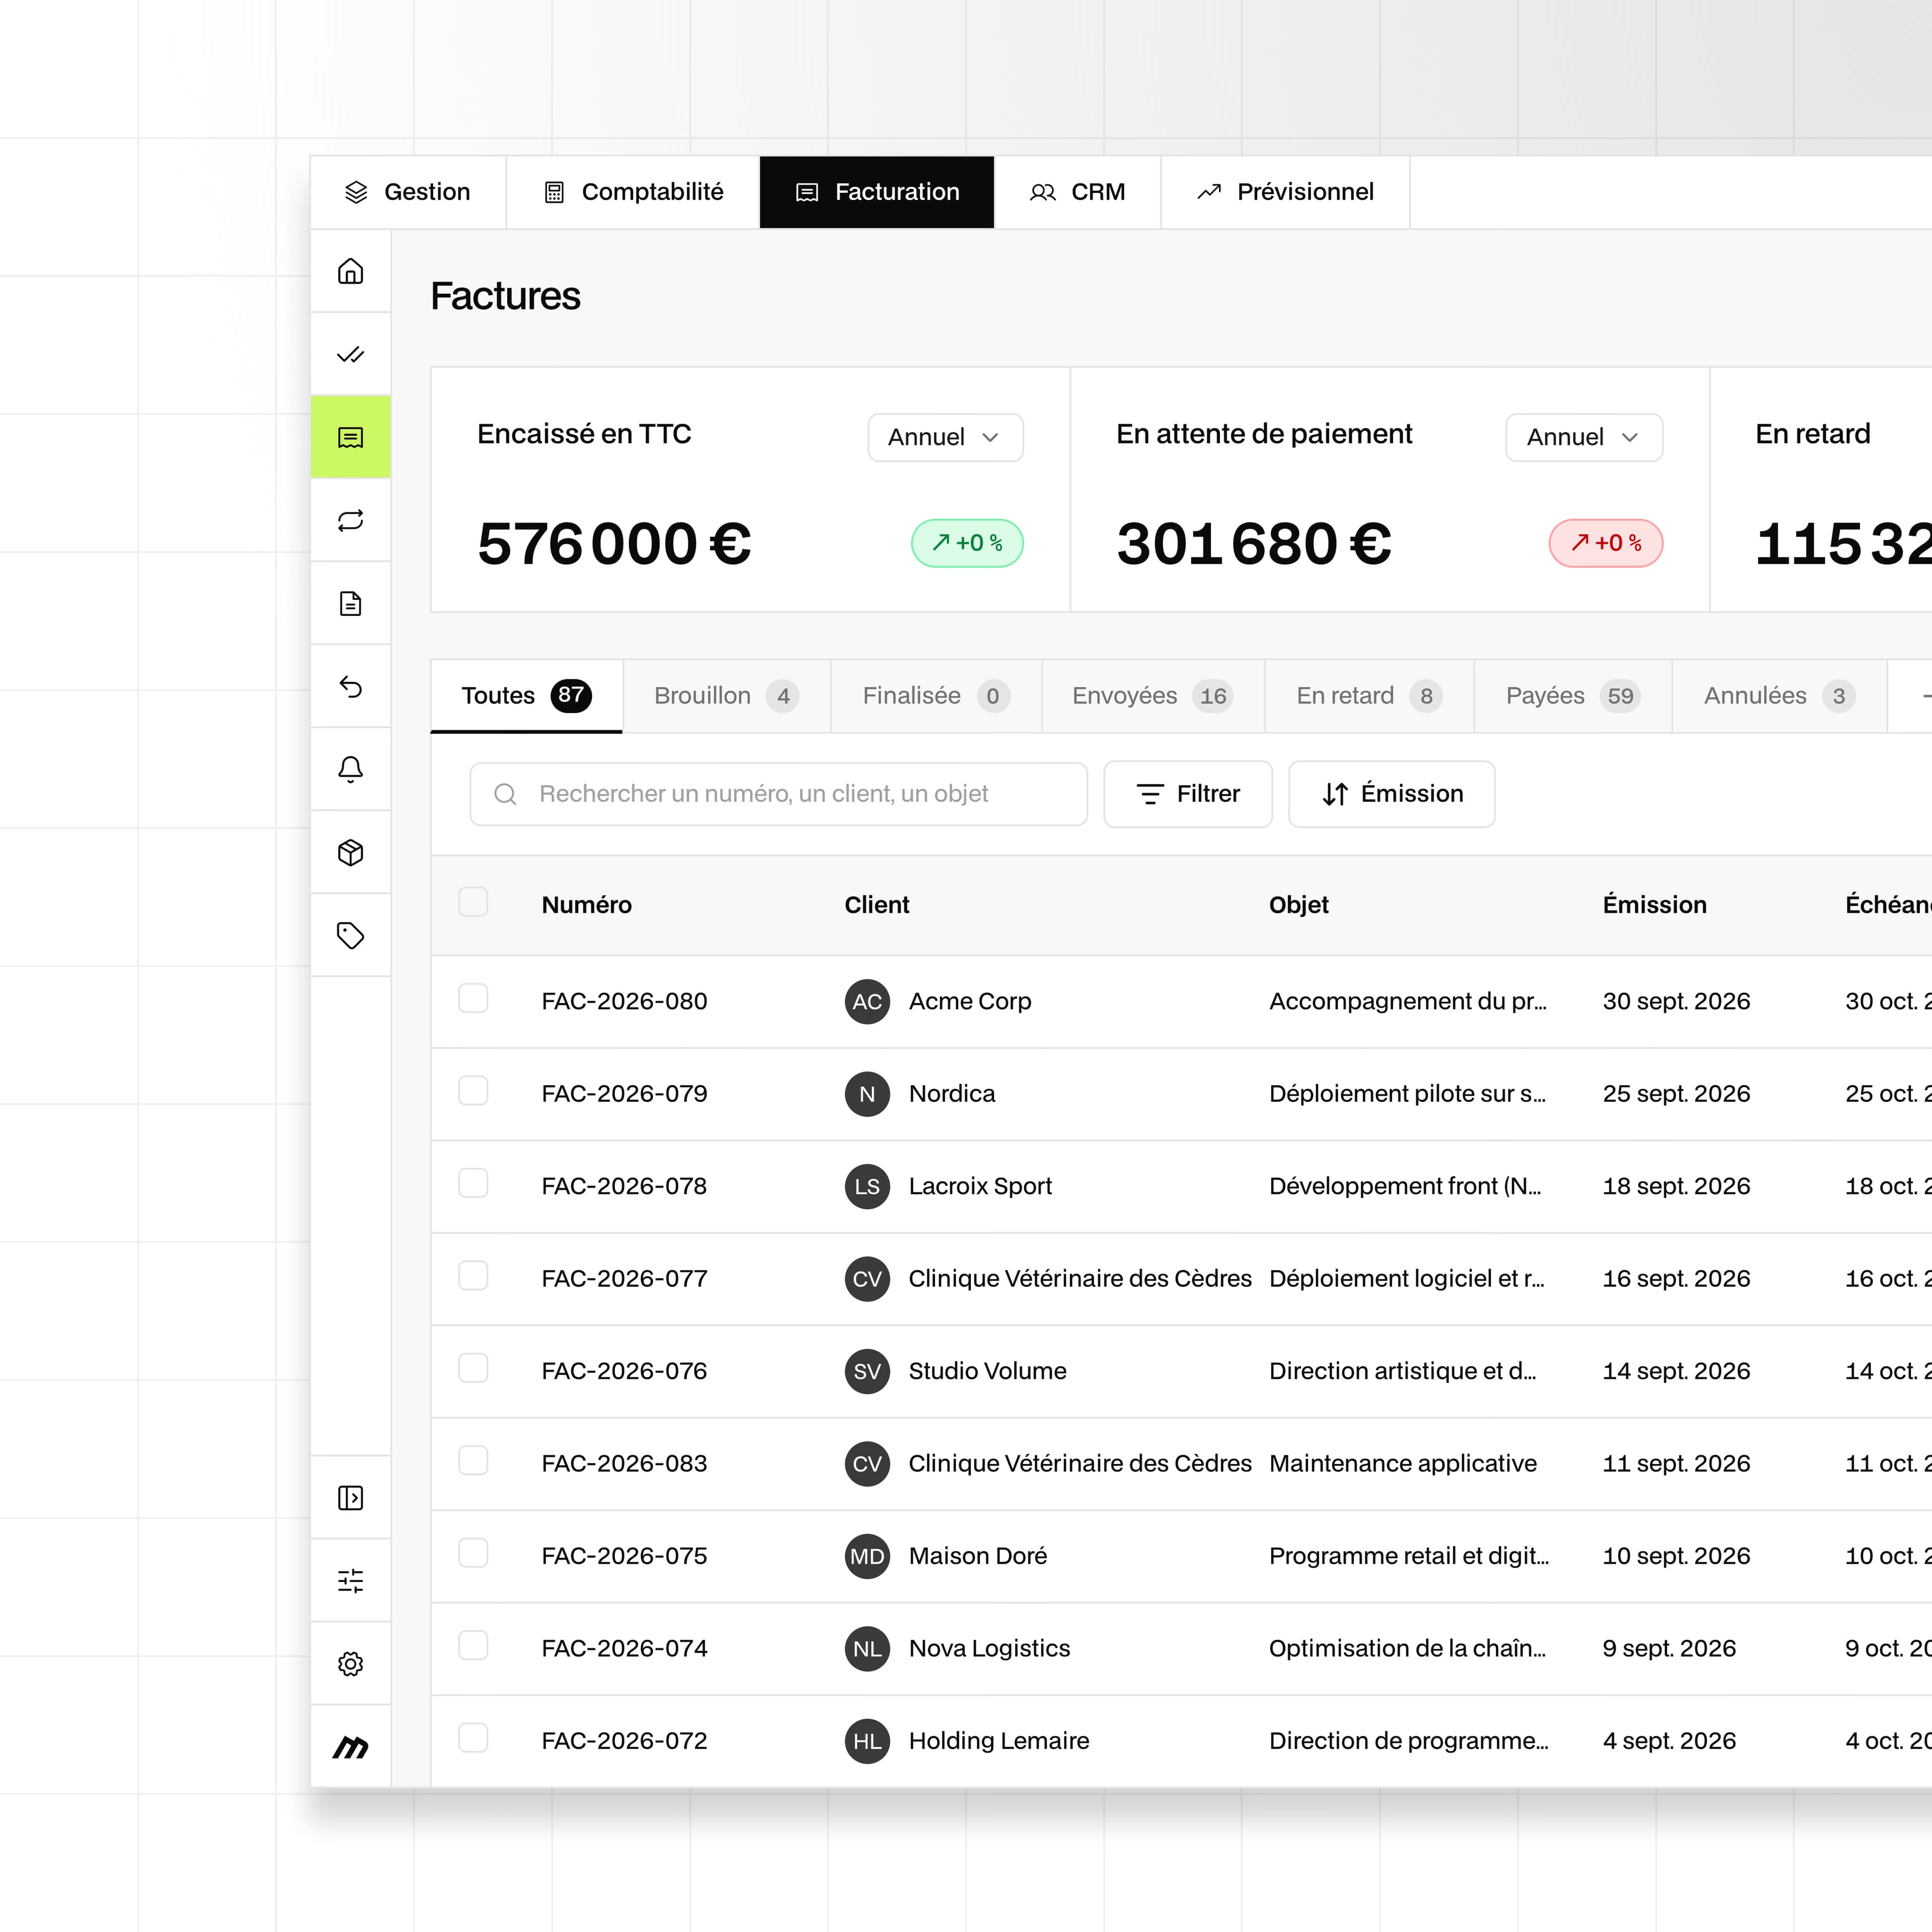Show the Annulées invoices tab

tap(1779, 696)
